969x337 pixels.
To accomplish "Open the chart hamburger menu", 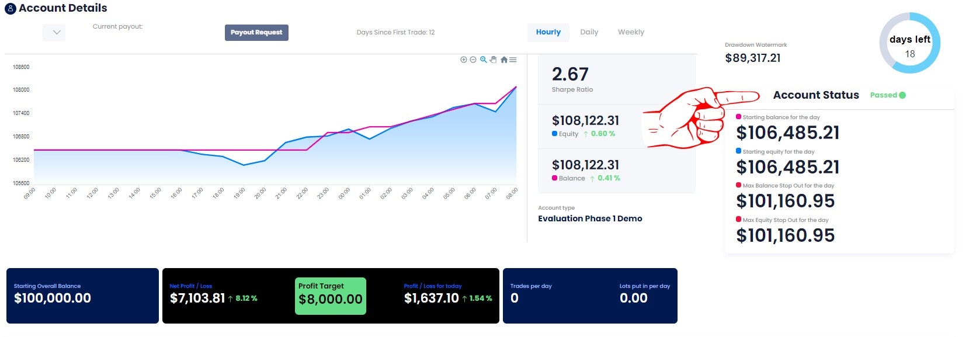I will click(513, 60).
